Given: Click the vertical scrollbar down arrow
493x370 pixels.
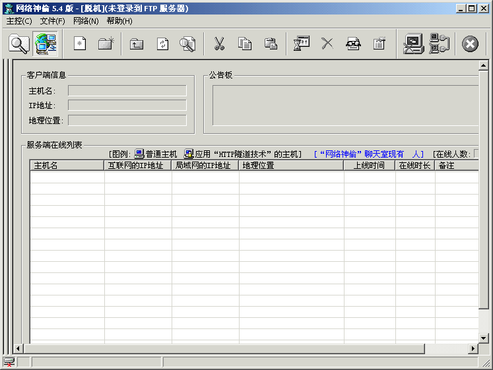Looking at the screenshot, I should [483, 338].
